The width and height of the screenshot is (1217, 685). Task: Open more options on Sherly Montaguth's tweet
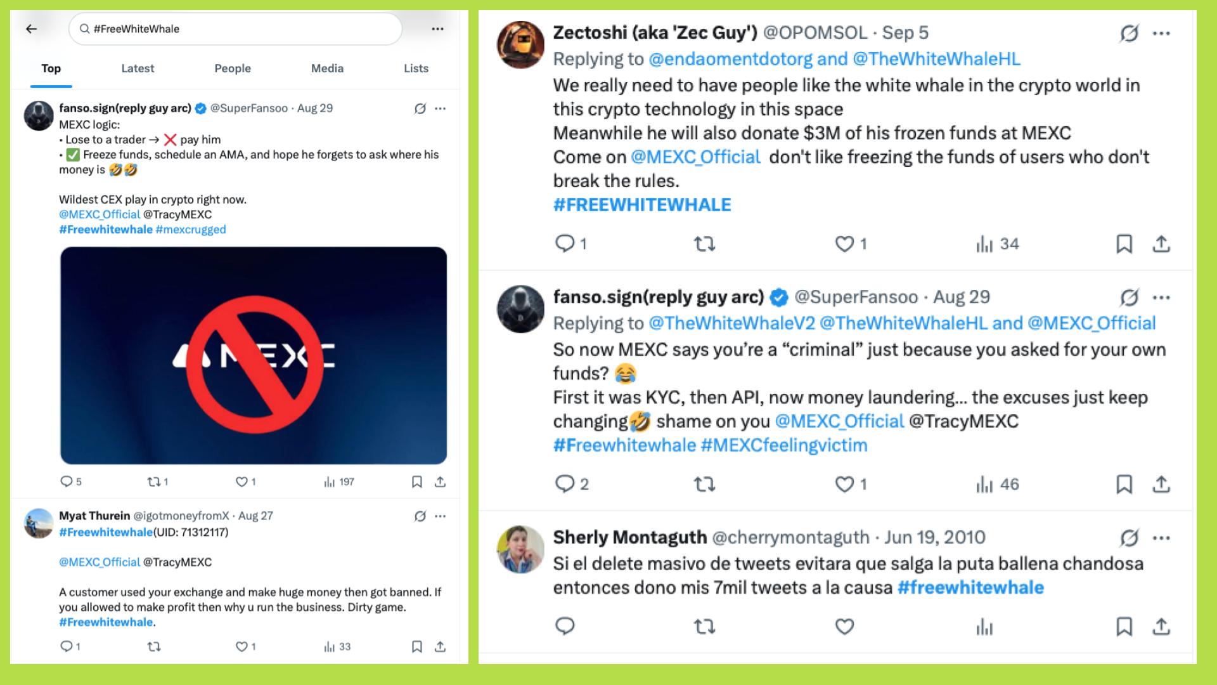tap(1161, 538)
